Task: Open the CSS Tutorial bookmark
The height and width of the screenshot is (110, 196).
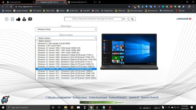Action: tap(36, 11)
